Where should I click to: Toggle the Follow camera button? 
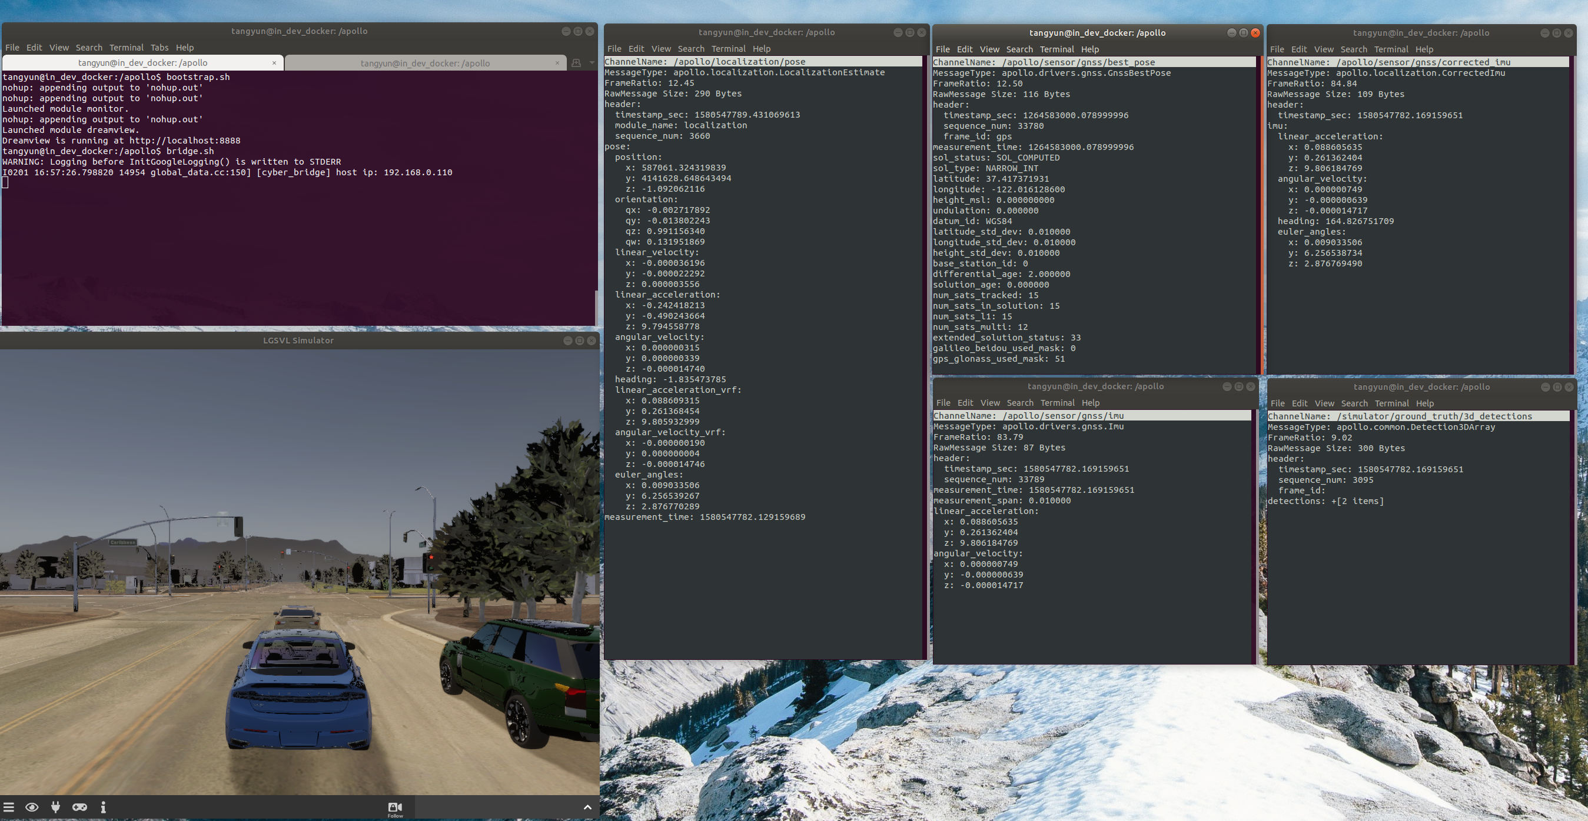[x=395, y=809]
